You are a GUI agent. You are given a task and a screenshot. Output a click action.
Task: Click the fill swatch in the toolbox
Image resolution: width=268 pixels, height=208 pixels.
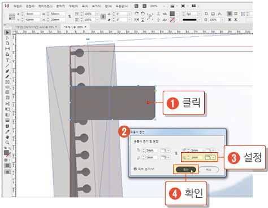(x=6, y=153)
